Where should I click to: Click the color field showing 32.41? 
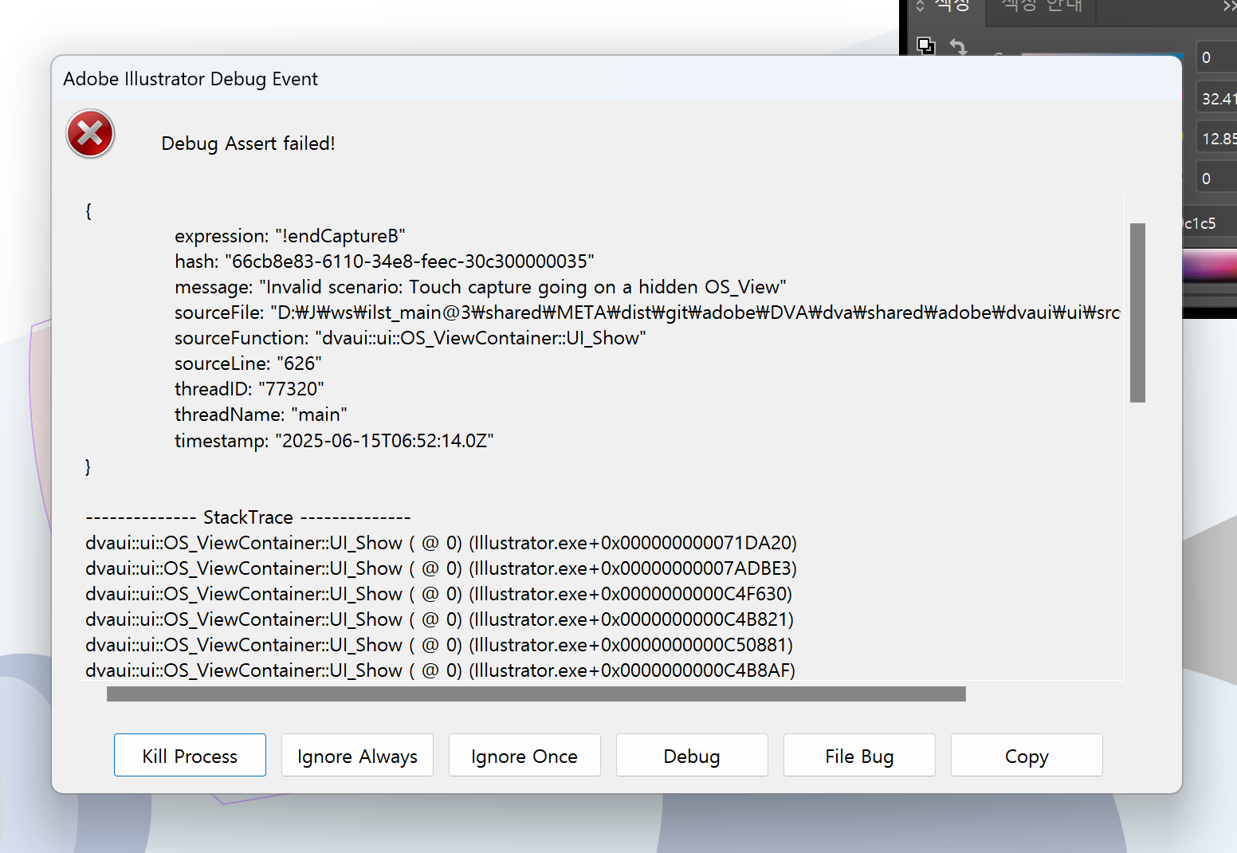1218,99
